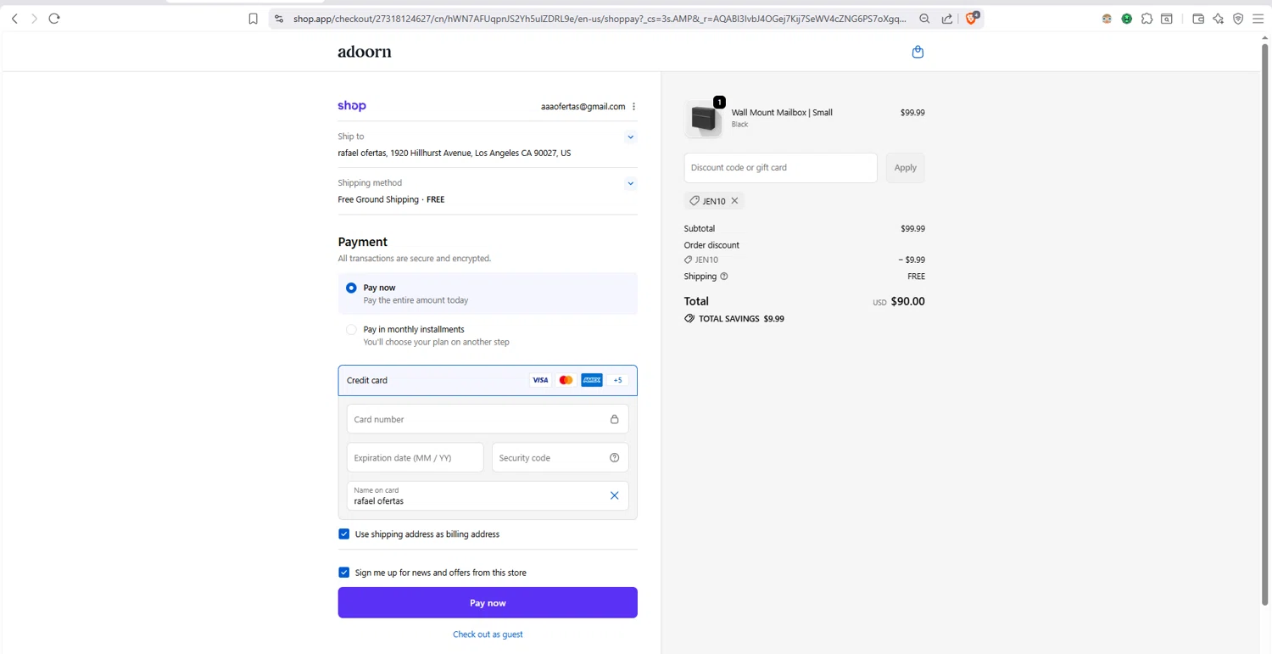Click the Wall Mount Mailbox | Small title
This screenshot has width=1272, height=654.
coord(782,112)
